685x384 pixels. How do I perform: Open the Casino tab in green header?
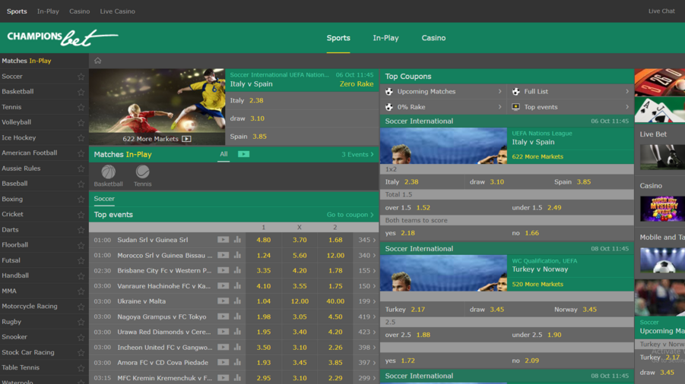click(x=433, y=38)
